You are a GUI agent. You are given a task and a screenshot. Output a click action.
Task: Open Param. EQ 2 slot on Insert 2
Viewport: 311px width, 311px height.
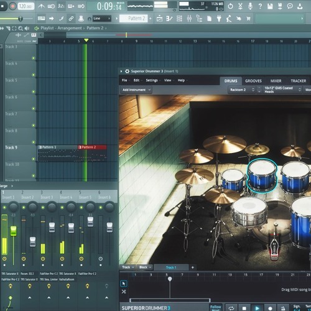[29, 274]
